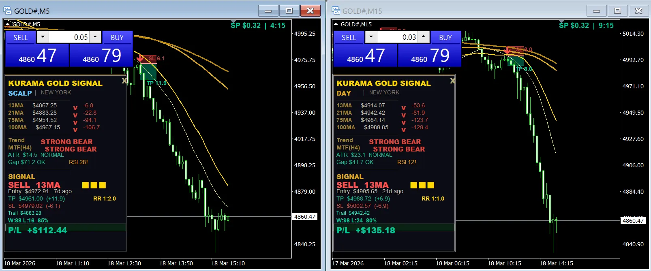Click the chart shift marker on M5 chart
Image resolution: width=651 pixels, height=271 pixels.
click(x=233, y=21)
